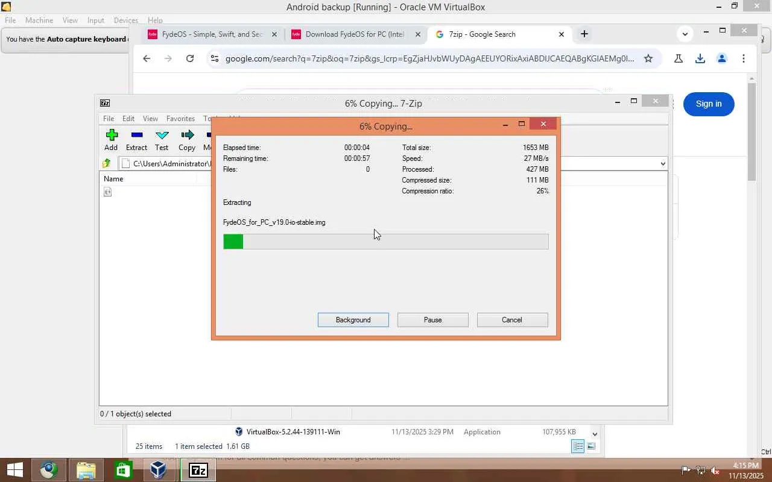Go back in the Chrome browser
This screenshot has width=772, height=482.
tap(147, 58)
